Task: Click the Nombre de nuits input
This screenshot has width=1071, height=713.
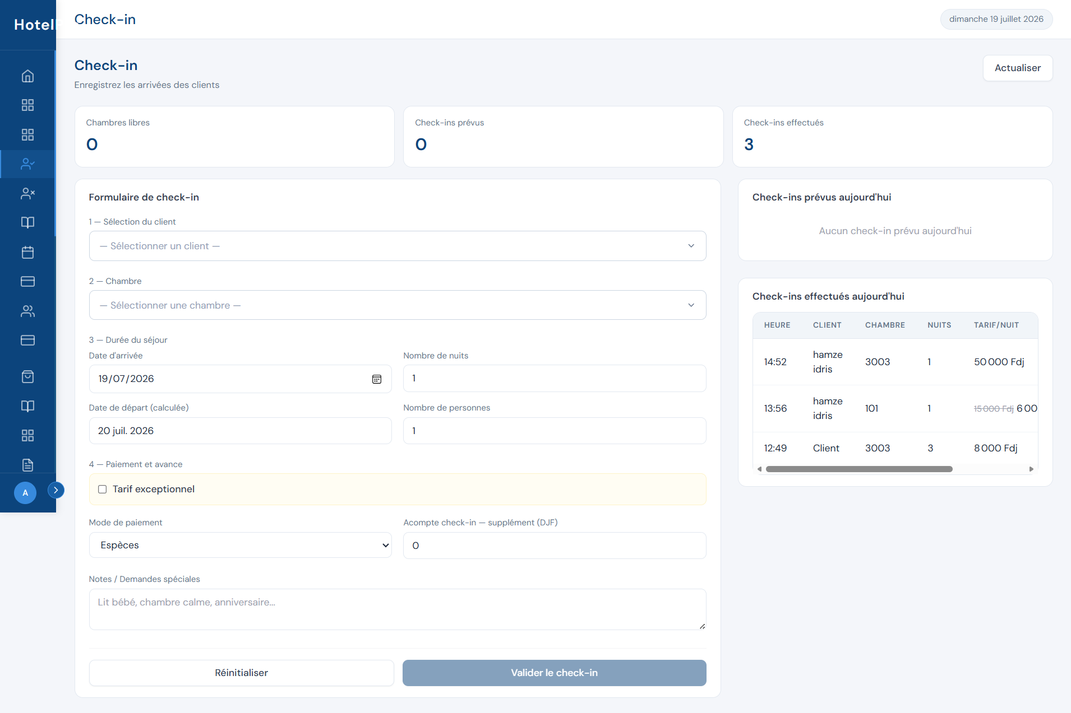Action: 554,379
